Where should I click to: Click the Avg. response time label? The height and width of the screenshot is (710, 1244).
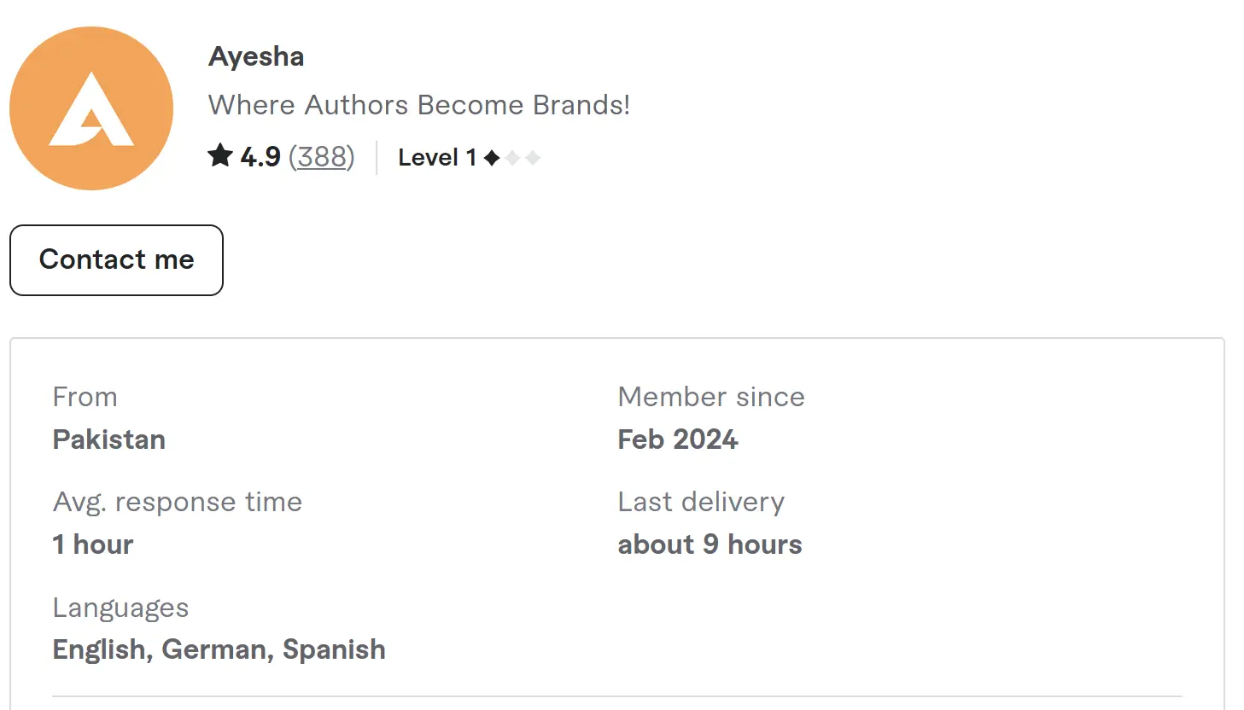click(177, 502)
